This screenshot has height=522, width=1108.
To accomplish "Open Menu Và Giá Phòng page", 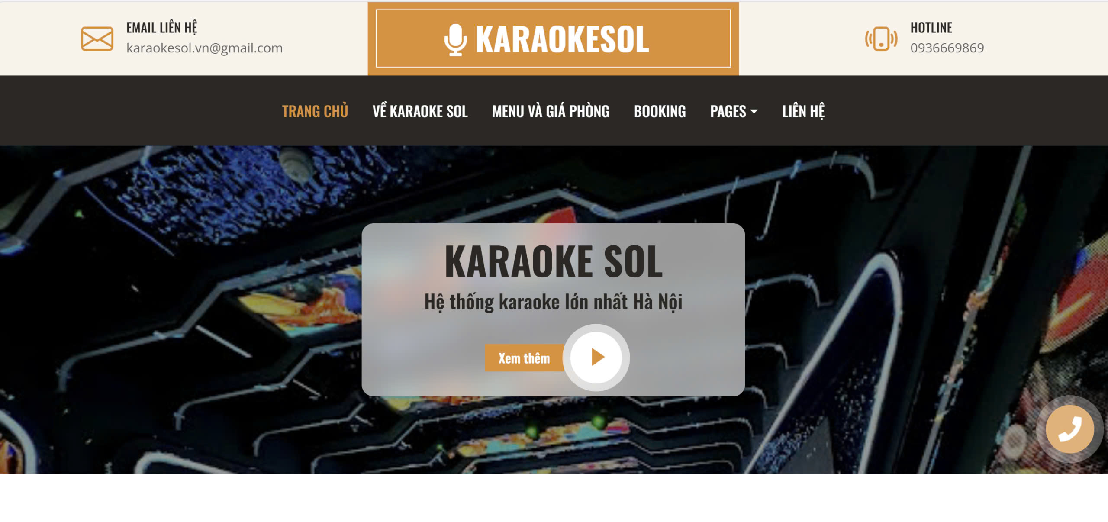I will [551, 111].
